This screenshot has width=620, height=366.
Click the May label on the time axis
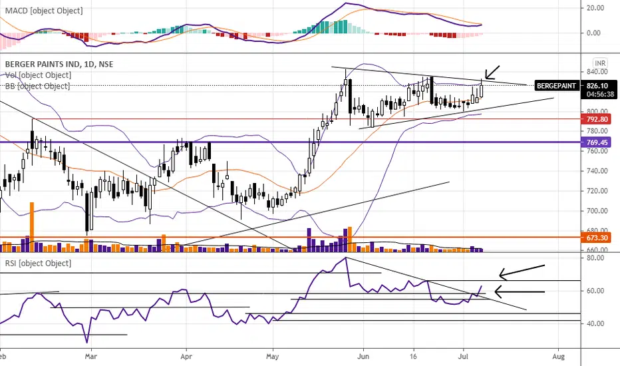pos(273,356)
